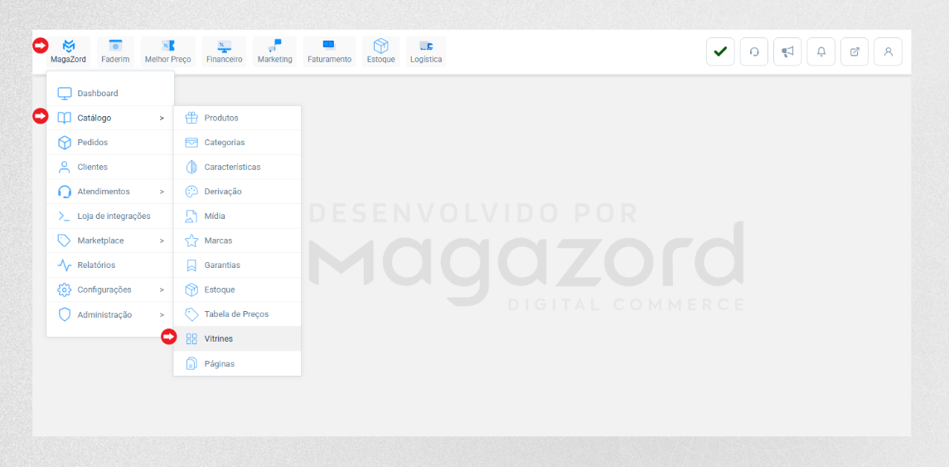Viewport: 949px width, 467px height.
Task: Expand the Catálogo submenu arrow
Action: [x=162, y=118]
